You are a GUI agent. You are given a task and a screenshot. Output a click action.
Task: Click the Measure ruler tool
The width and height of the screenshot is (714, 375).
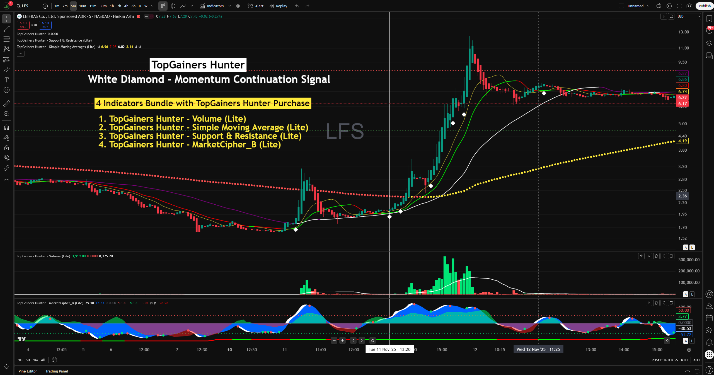6,103
